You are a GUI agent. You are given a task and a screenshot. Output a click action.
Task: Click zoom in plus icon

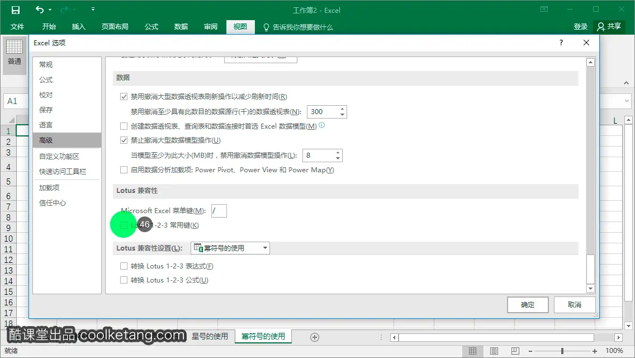point(595,351)
